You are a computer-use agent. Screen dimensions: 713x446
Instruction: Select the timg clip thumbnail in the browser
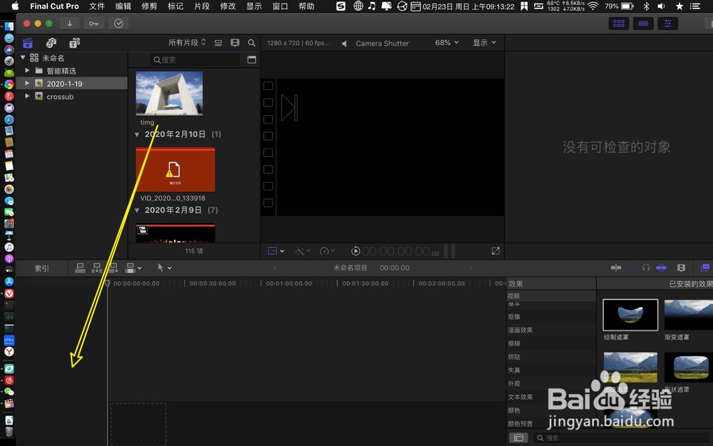point(169,93)
